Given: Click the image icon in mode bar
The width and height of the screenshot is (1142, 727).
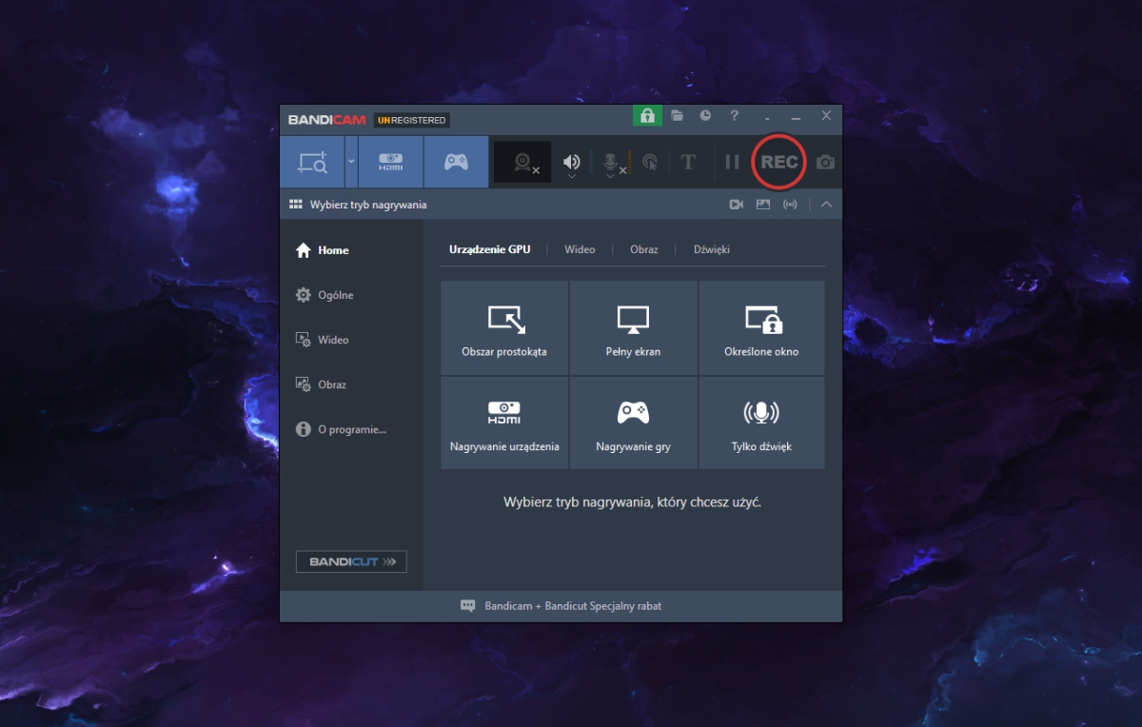Looking at the screenshot, I should (763, 205).
